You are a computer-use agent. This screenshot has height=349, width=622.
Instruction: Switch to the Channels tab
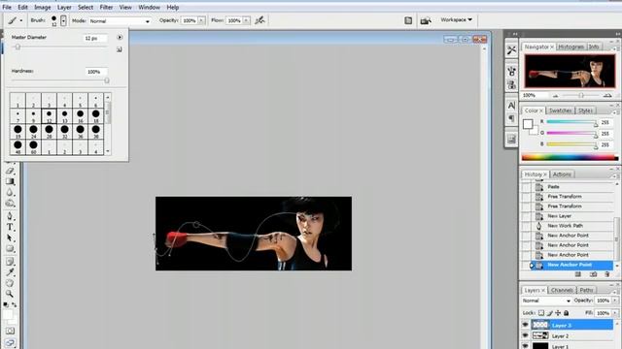[562, 290]
